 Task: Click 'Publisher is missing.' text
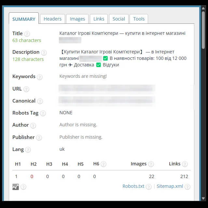pos(81,137)
